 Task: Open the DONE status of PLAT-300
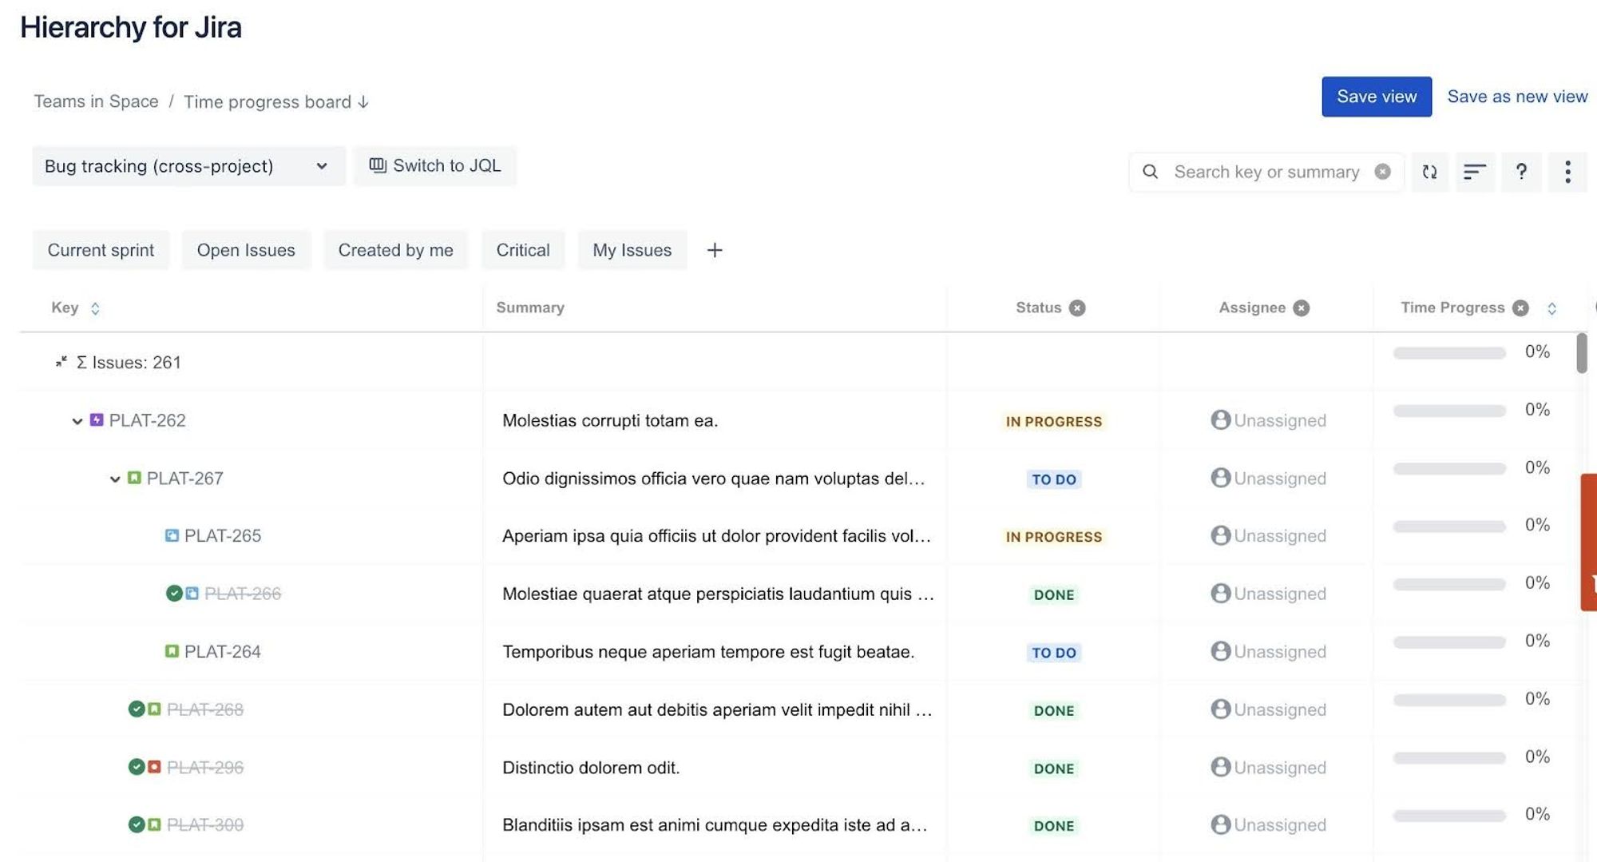1054,826
